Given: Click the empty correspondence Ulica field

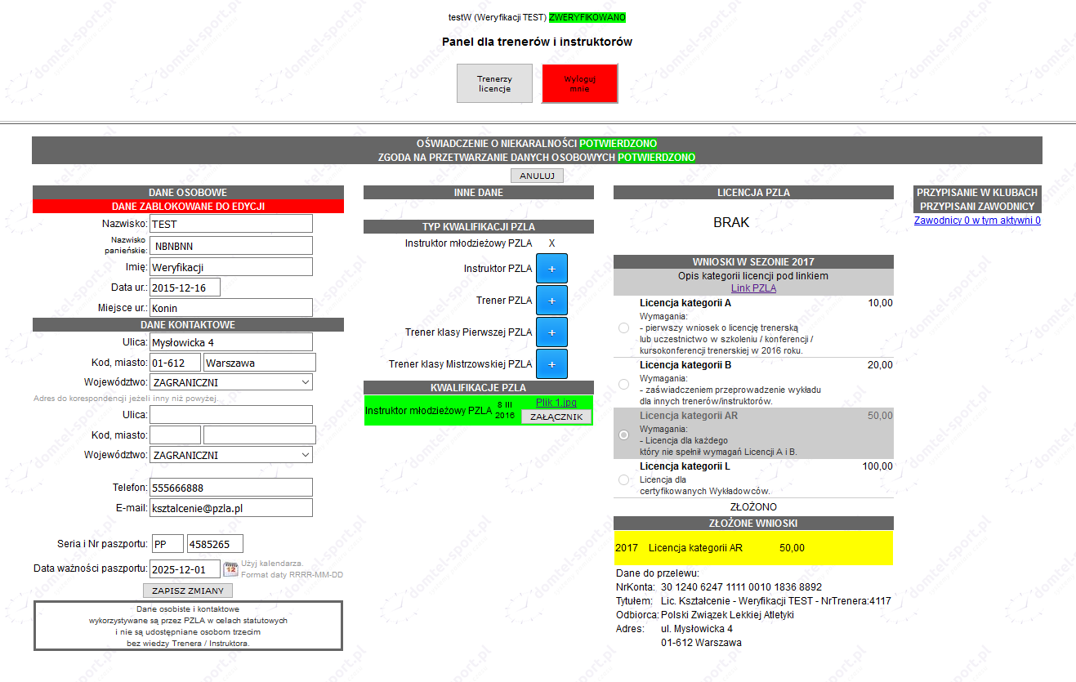Looking at the screenshot, I should [x=231, y=415].
